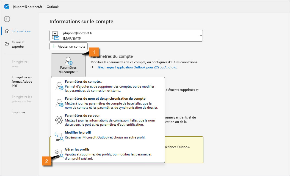Choose 'Paramètres du compte...' in the dropdown menu

pyautogui.click(x=108, y=86)
